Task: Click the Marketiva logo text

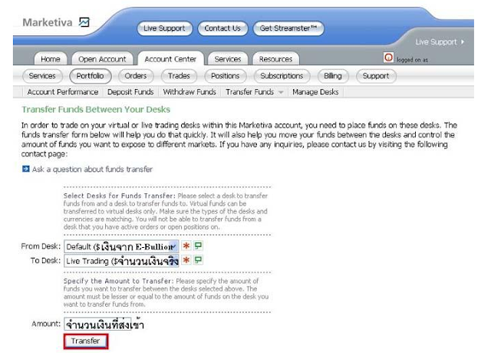Action: tap(48, 22)
